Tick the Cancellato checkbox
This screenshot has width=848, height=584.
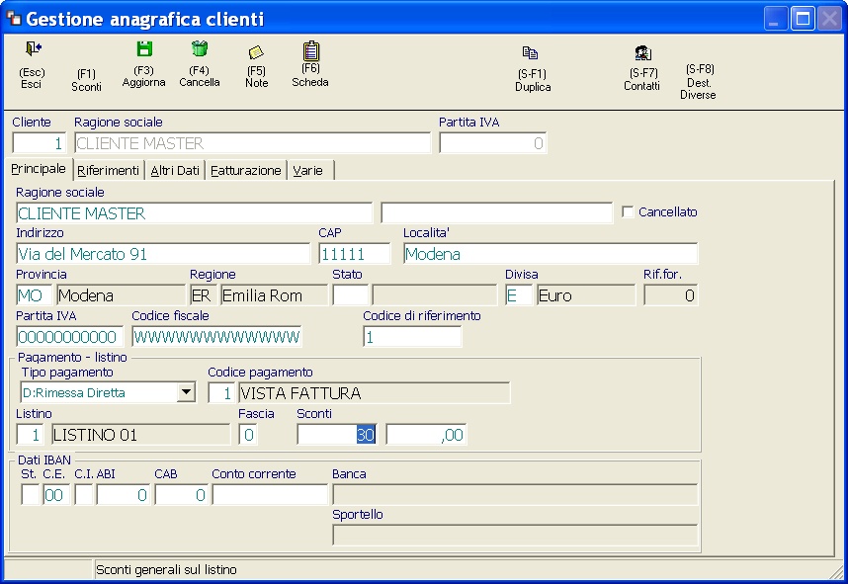[x=628, y=212]
